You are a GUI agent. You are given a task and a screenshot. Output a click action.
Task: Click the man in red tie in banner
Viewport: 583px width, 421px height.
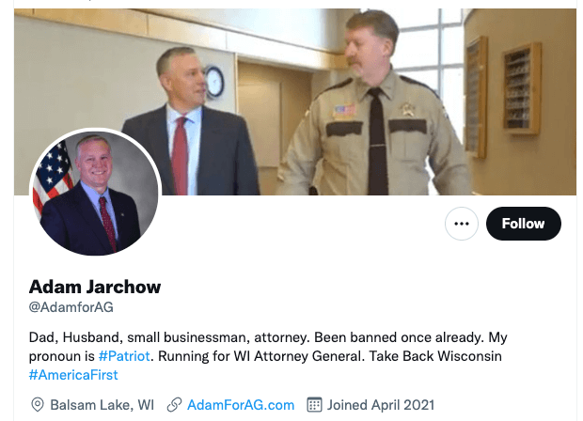(190, 122)
